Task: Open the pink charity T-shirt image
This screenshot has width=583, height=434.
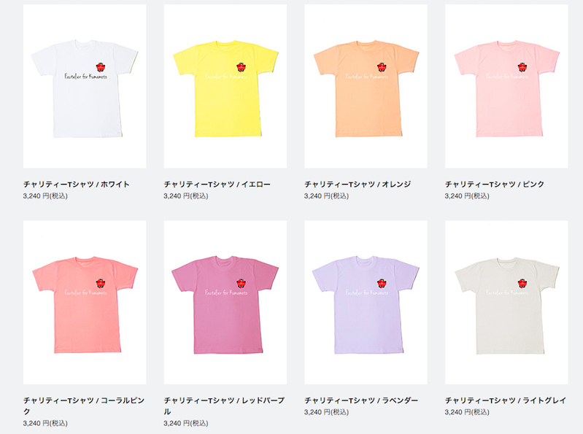Action: click(506, 86)
